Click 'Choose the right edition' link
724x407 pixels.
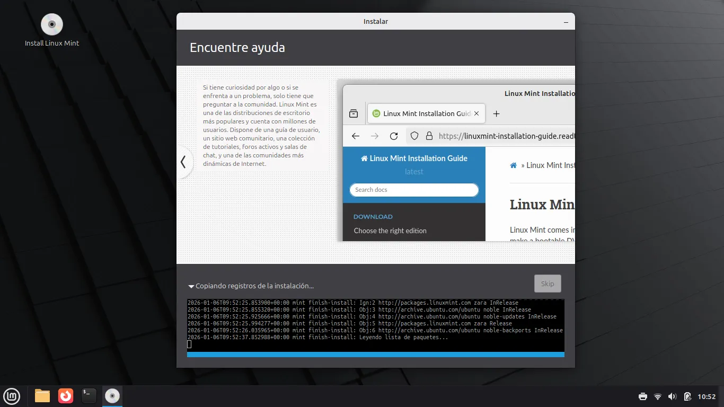click(x=390, y=231)
